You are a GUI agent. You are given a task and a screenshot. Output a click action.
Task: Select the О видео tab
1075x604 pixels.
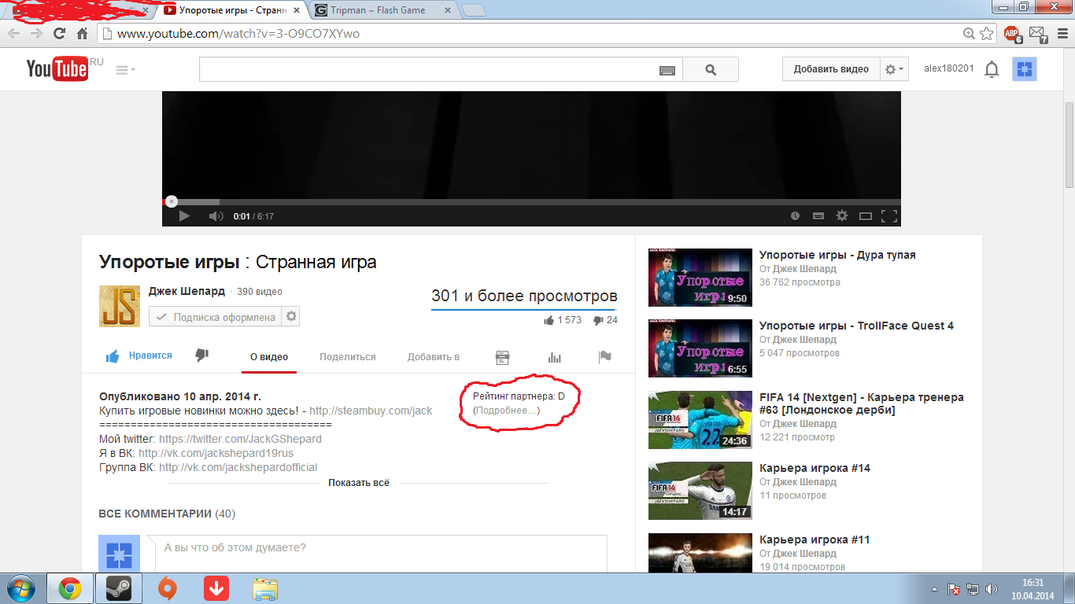point(269,357)
